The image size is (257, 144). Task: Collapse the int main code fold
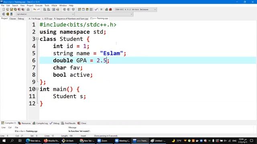37,89
